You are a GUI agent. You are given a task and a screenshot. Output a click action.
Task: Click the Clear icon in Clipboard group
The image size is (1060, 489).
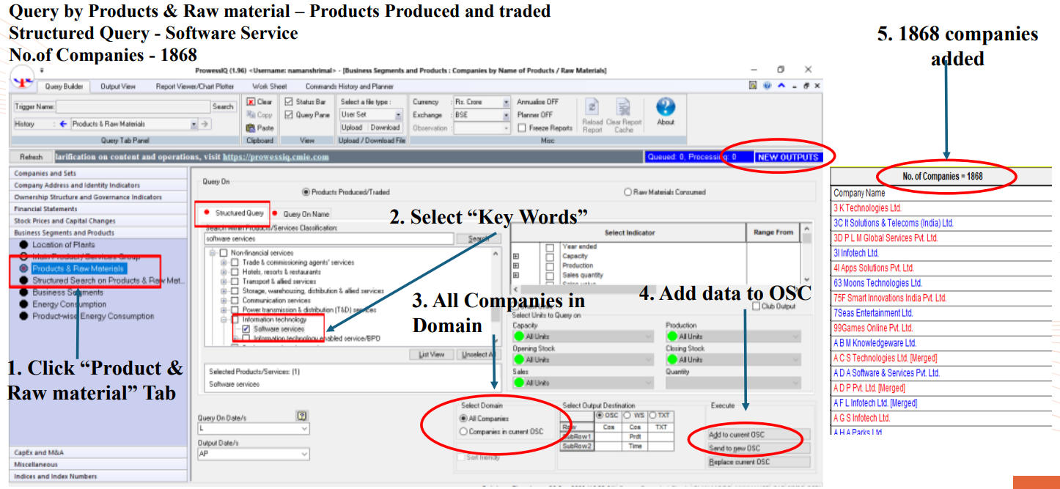point(251,102)
